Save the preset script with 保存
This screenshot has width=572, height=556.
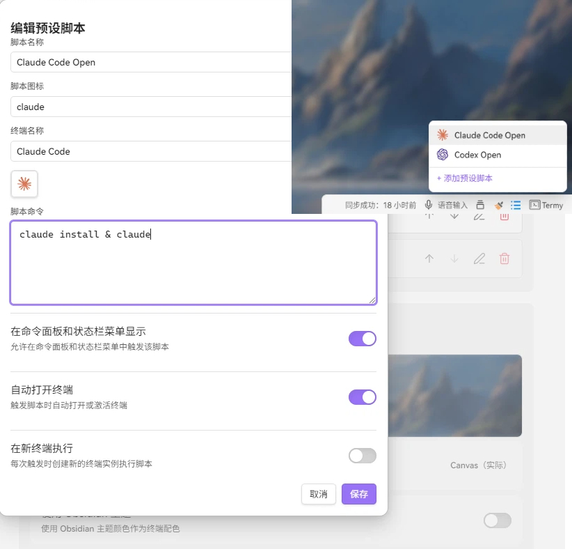tap(358, 494)
